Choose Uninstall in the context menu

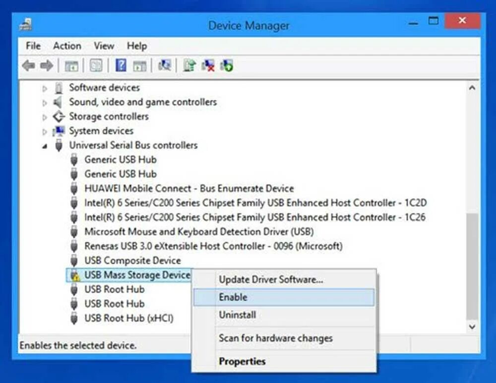[284, 315]
